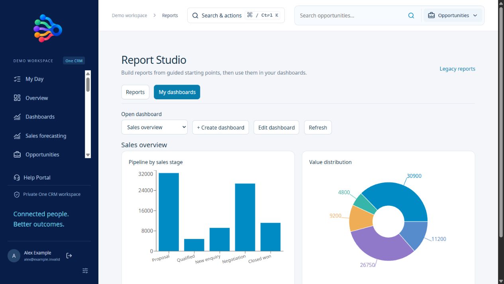
Task: Click the 26750 value label
Action: pos(367,265)
